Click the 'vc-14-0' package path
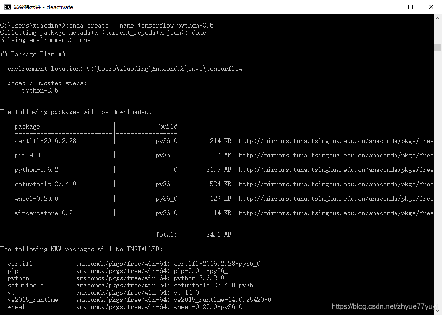This screenshot has width=442, height=315. click(138, 293)
